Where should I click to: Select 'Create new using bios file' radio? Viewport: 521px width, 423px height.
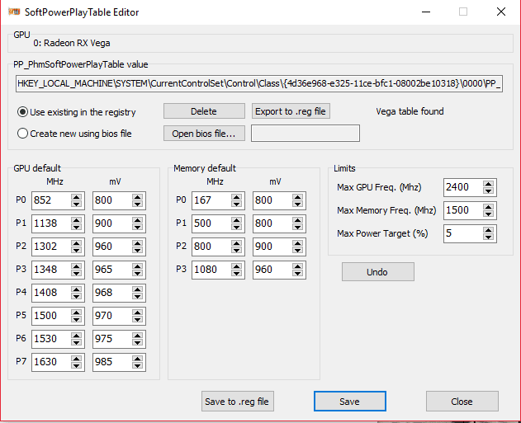coord(74,134)
